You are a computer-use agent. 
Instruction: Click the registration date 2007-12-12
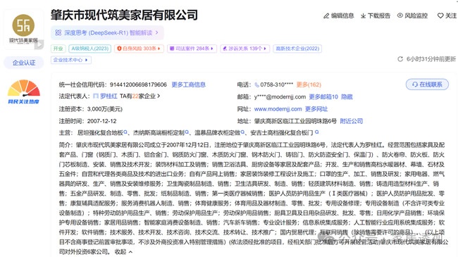[x=101, y=121]
